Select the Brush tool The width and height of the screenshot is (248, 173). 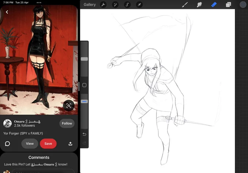click(x=185, y=5)
